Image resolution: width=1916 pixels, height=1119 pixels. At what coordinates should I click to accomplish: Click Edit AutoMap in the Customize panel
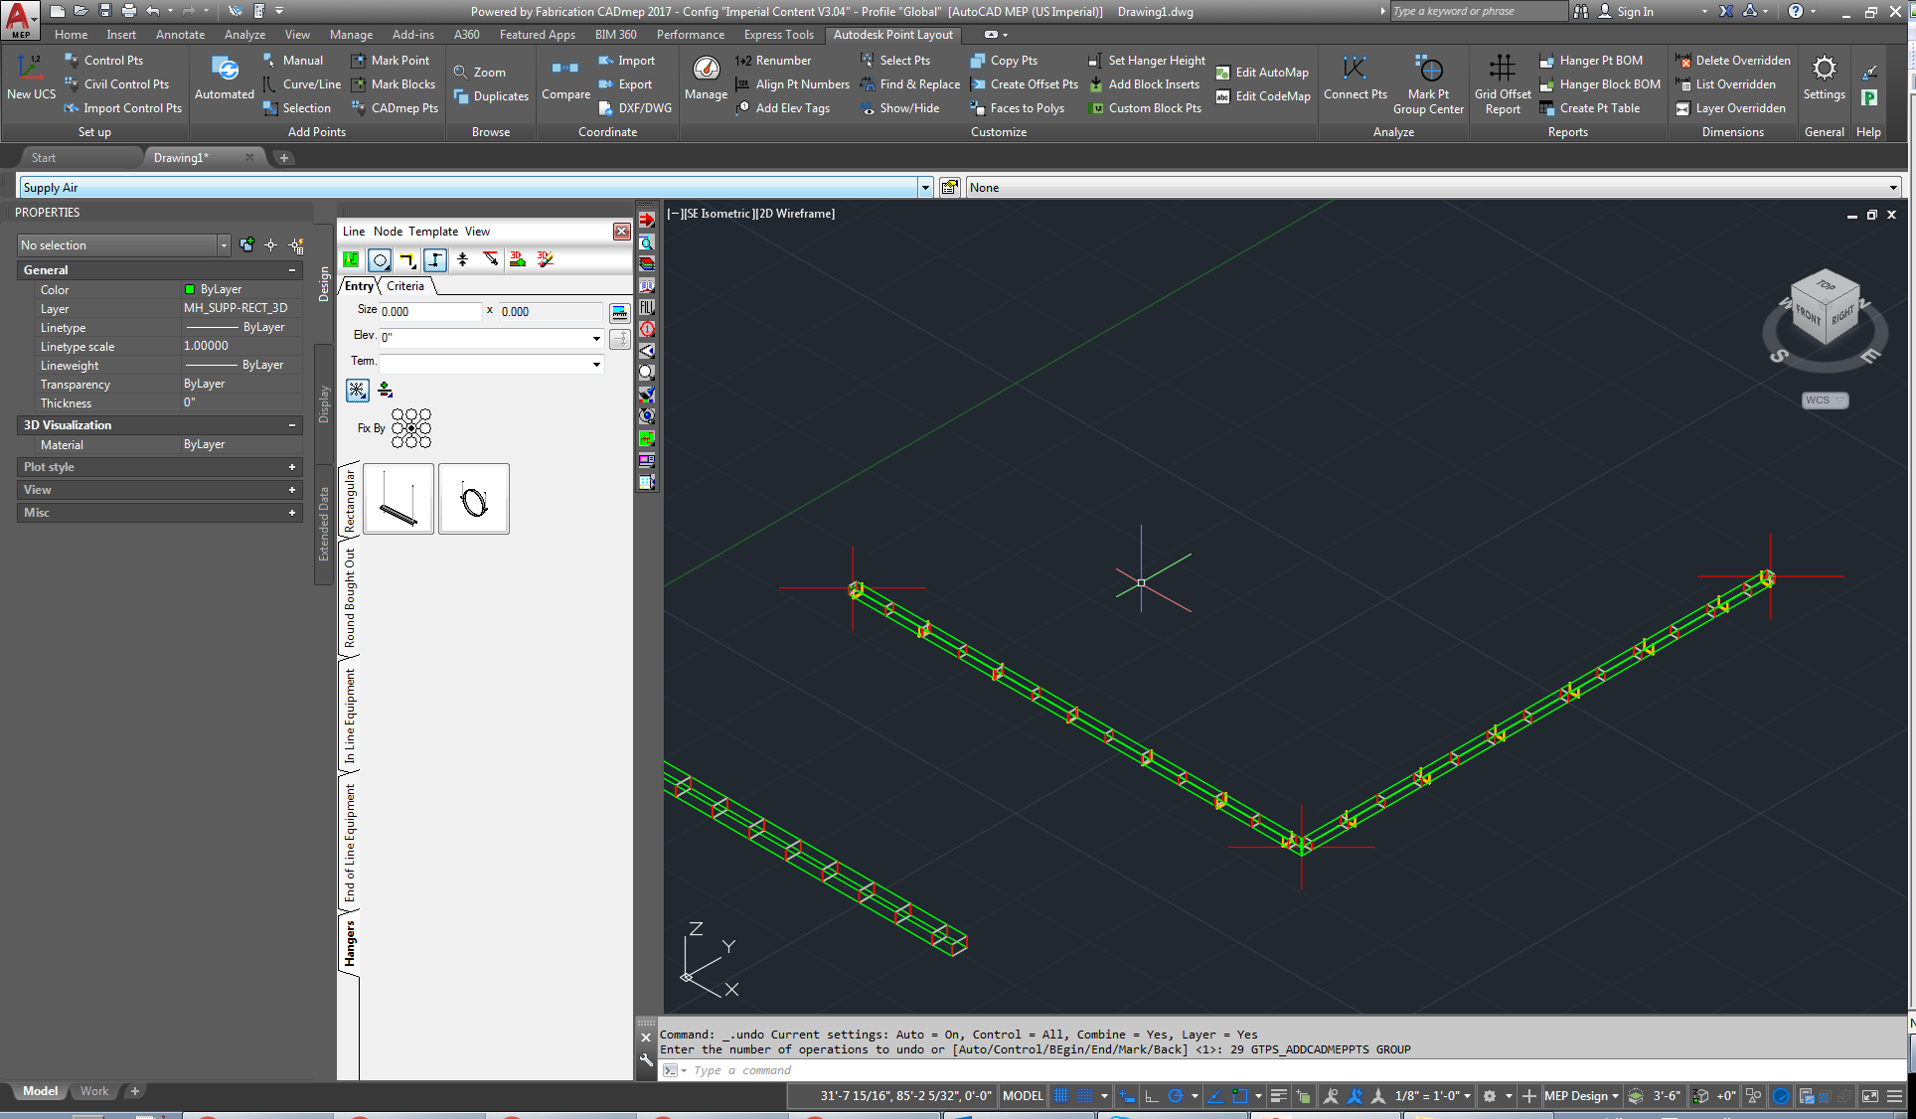click(1262, 72)
